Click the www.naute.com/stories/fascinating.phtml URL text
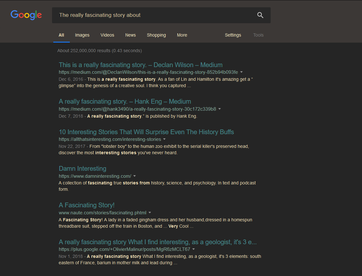This screenshot has height=276, width=362. point(102,213)
